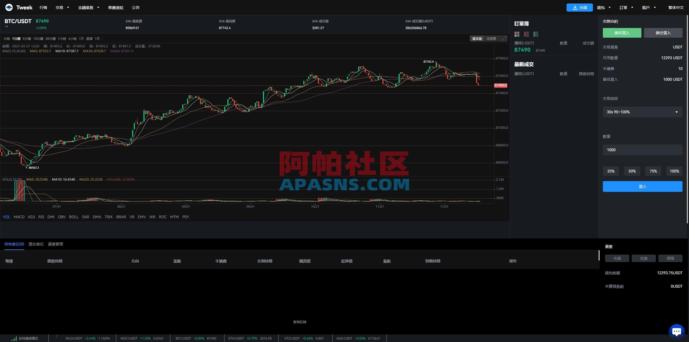The image size is (689, 342).
Task: Select the red sells-only order book layout icon
Action: [526, 34]
